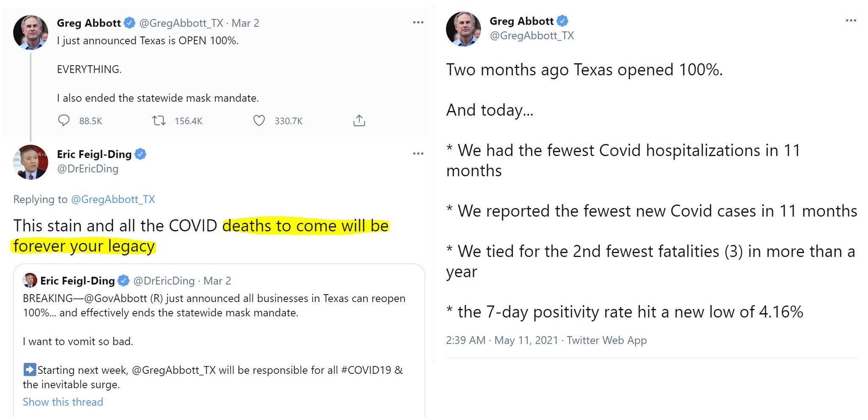
Task: Open more options menu on Abbott's May 11 tweet
Action: click(851, 20)
